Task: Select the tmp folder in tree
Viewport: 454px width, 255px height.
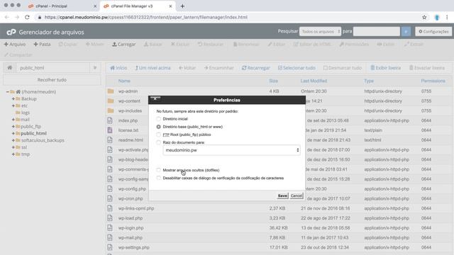Action: [x=26, y=154]
